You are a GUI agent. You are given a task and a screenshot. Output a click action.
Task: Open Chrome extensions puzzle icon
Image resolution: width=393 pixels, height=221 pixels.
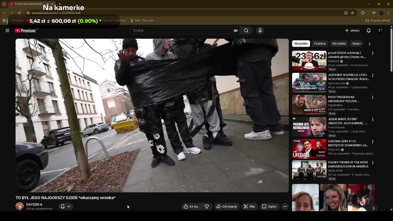[363, 13]
